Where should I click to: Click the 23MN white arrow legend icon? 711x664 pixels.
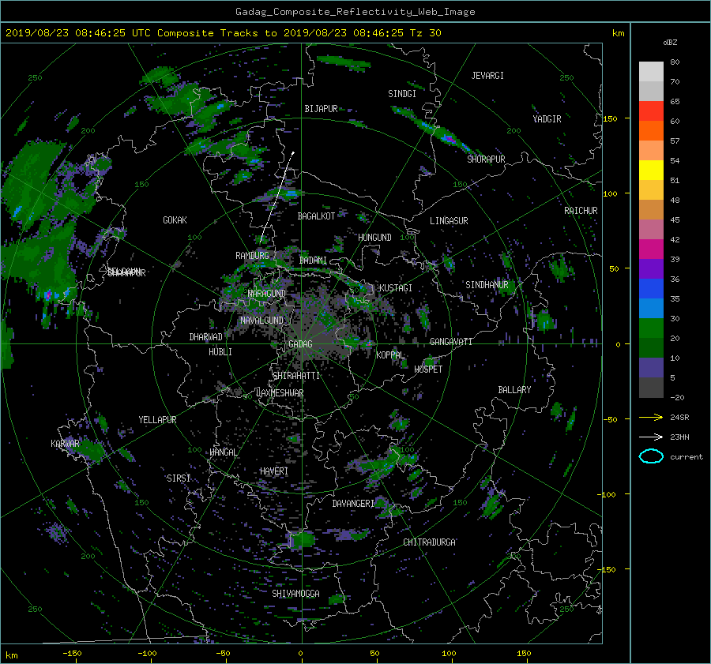pos(651,437)
